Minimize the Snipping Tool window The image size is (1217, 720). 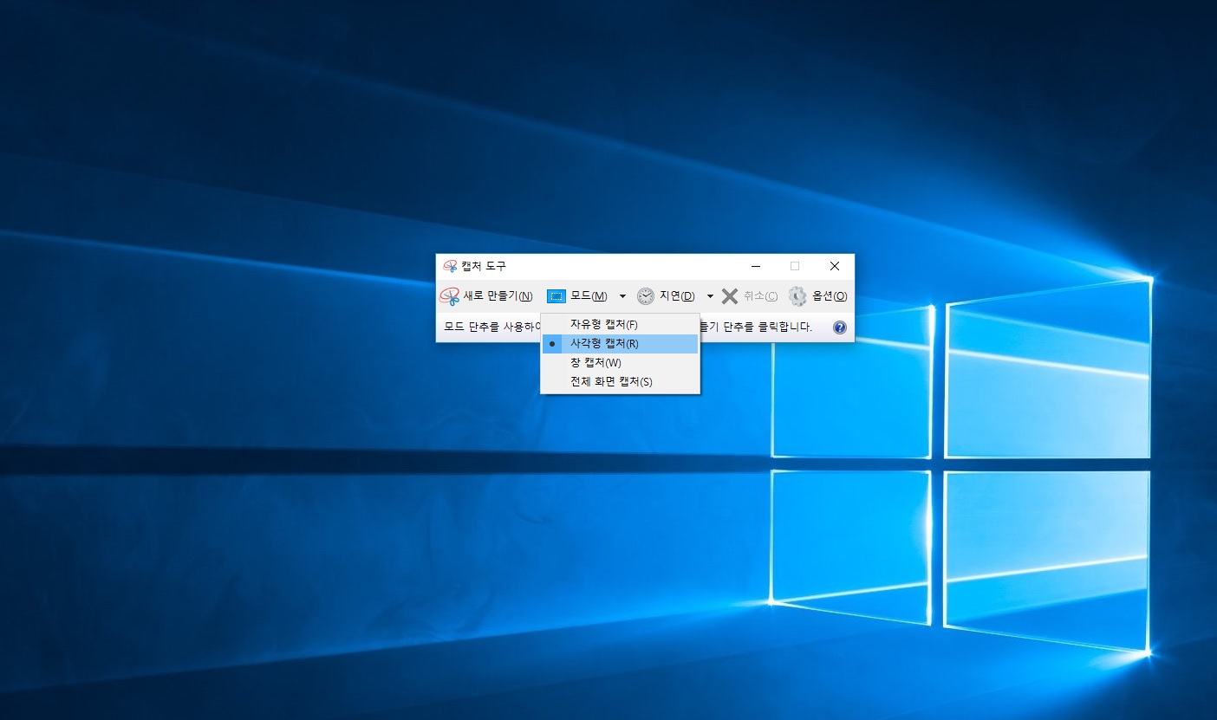click(x=755, y=266)
